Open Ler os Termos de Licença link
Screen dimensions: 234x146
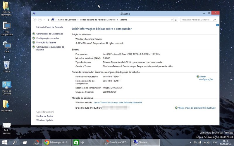pyautogui.click(x=118, y=102)
